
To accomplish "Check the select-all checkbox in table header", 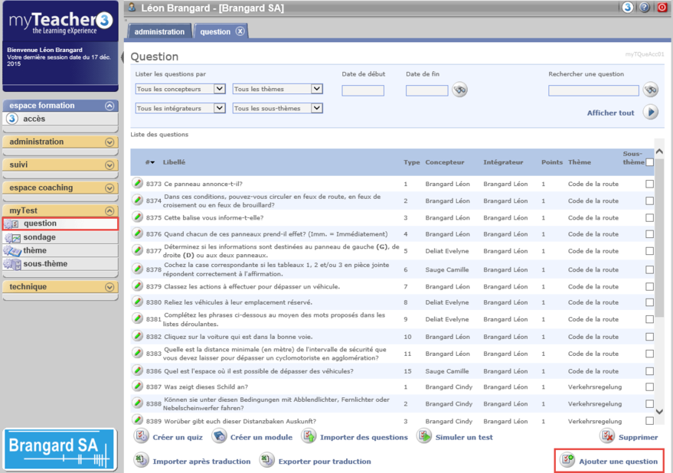I will click(x=649, y=162).
